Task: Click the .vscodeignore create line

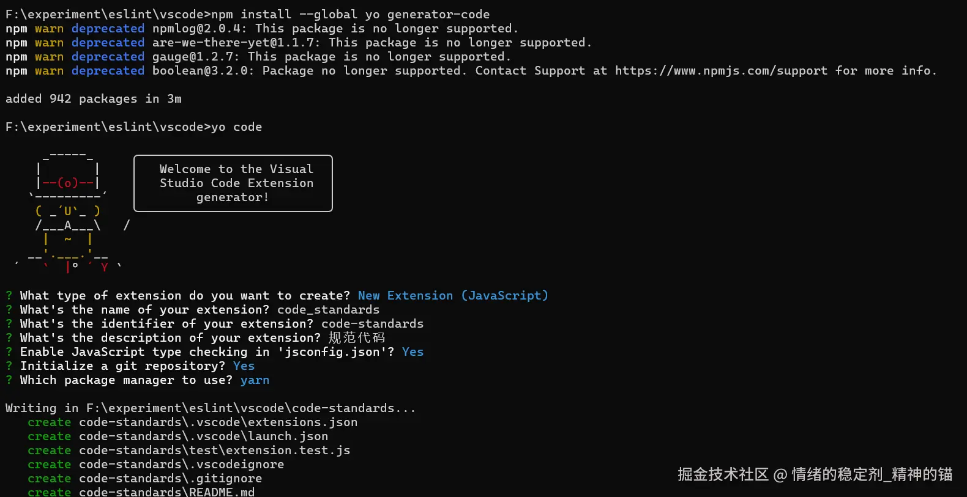Action: [181, 465]
